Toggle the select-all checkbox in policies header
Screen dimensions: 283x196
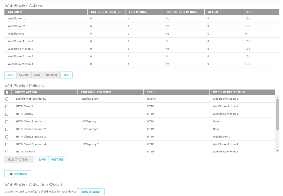7,92
